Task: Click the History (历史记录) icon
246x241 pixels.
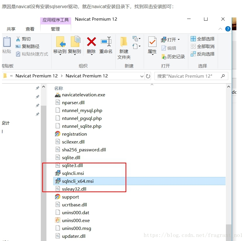Action: tap(164, 57)
